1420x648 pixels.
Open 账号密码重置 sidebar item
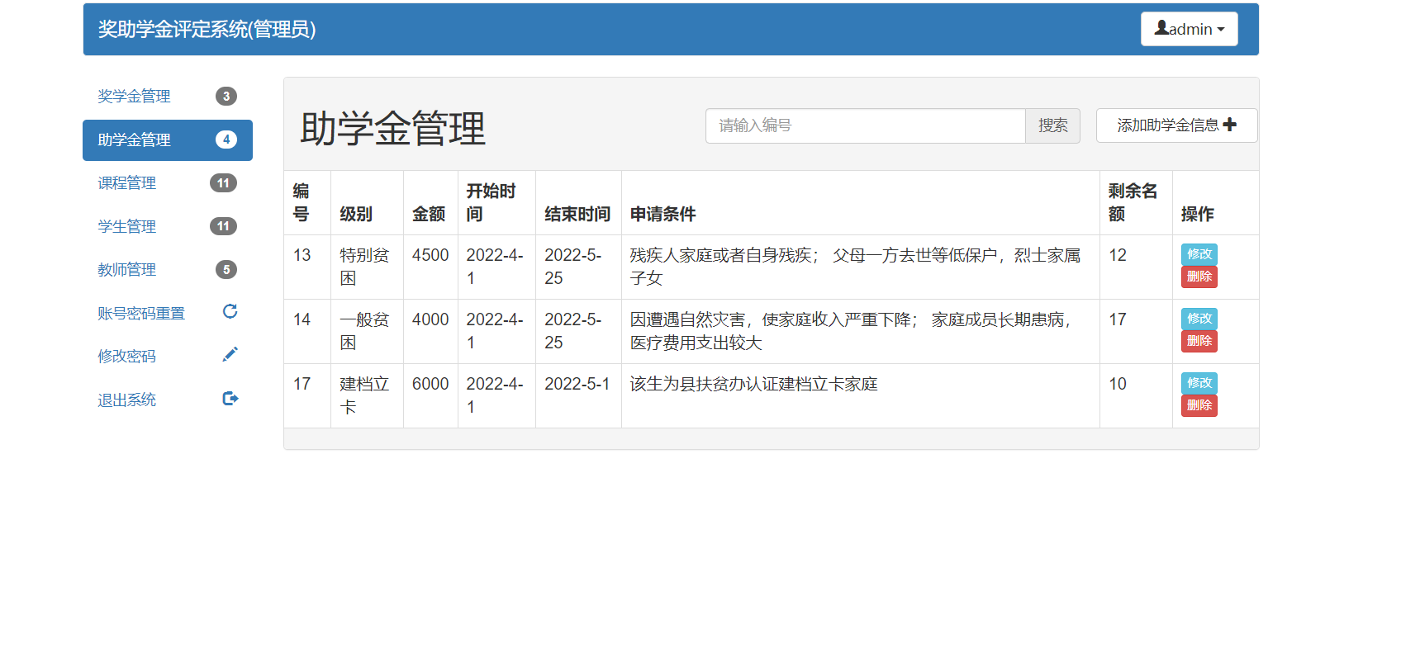click(x=168, y=313)
